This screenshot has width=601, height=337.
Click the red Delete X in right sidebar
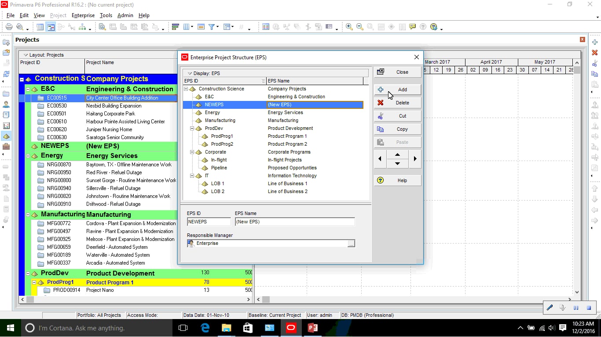point(595,53)
